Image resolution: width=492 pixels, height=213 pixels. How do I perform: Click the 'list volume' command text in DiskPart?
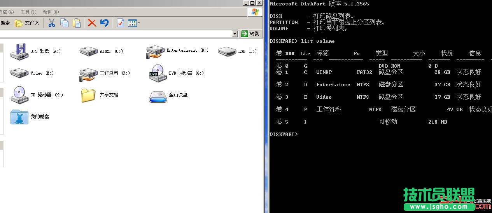coord(318,41)
